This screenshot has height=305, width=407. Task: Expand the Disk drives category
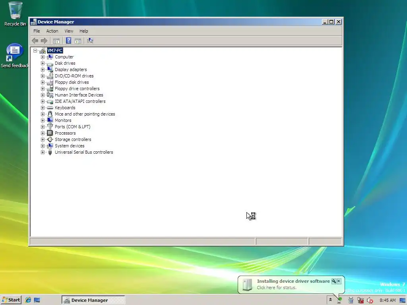tap(43, 63)
